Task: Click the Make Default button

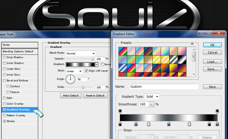Action: click(x=71, y=95)
